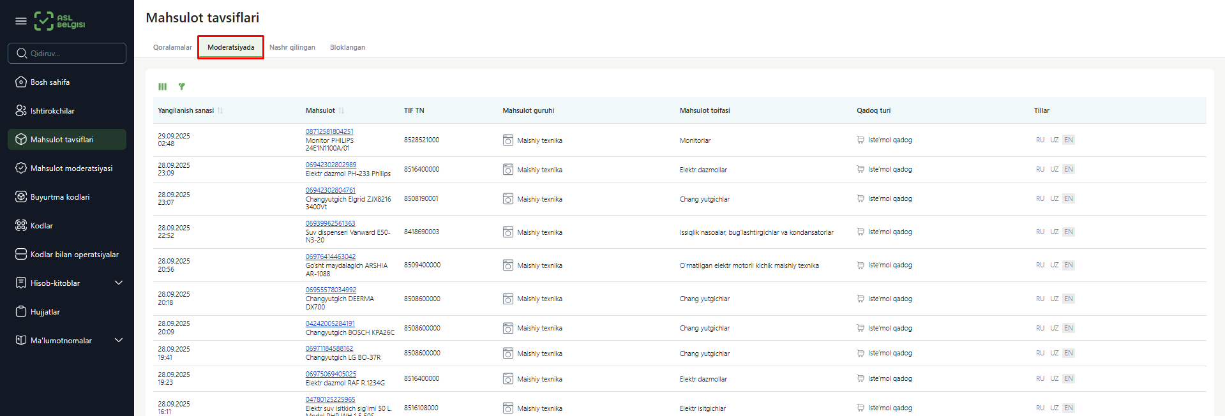The width and height of the screenshot is (1225, 416).
Task: Open Bosh sahifa from the sidebar
Action: point(50,82)
